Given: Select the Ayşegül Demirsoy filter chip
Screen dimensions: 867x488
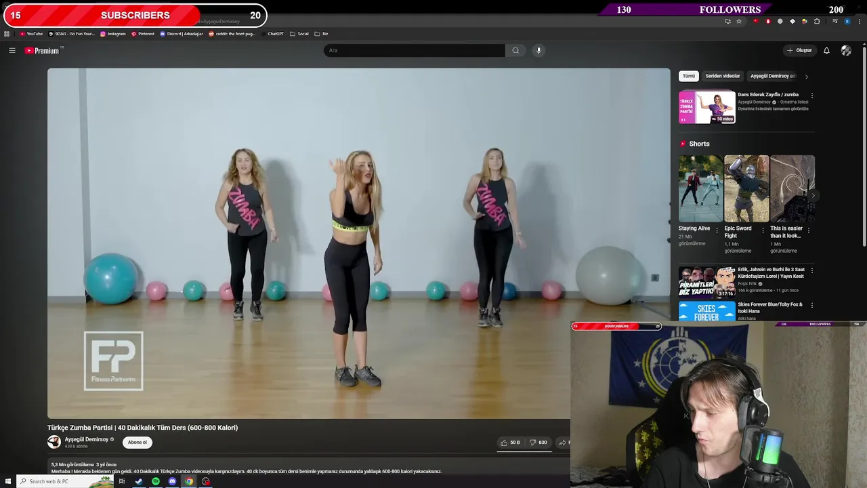Looking at the screenshot, I should click(x=773, y=76).
